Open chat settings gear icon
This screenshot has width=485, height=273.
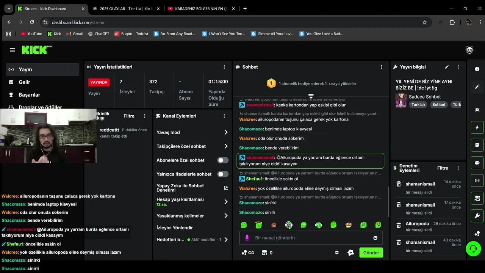pyautogui.click(x=337, y=253)
